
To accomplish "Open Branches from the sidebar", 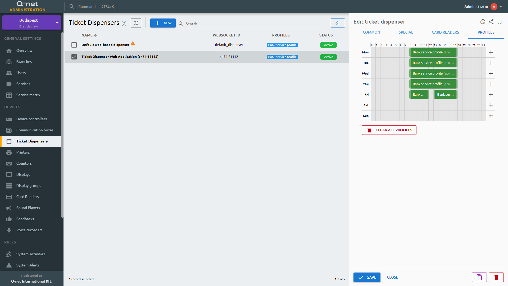I will pos(31,62).
